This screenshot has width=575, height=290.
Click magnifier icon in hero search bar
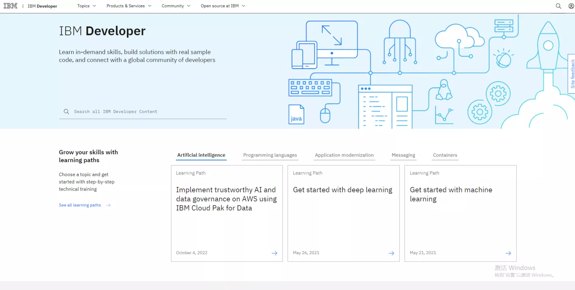pos(66,112)
